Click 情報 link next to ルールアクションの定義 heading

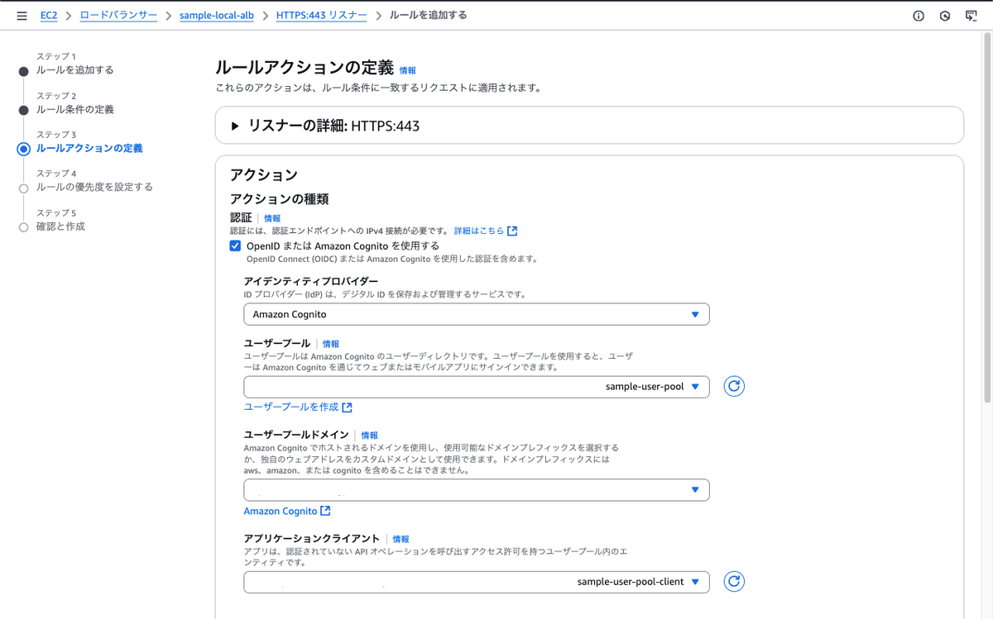click(x=408, y=71)
